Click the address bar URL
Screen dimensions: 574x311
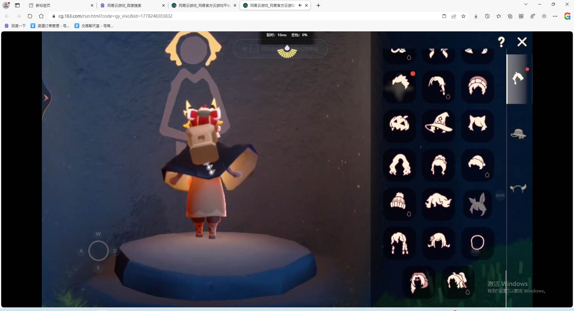click(x=115, y=16)
